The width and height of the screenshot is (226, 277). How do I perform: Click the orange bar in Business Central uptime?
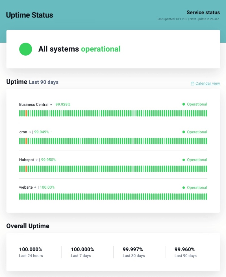tap(26, 113)
